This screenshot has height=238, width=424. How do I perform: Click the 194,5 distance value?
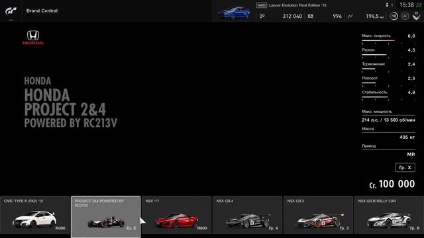pyautogui.click(x=374, y=16)
